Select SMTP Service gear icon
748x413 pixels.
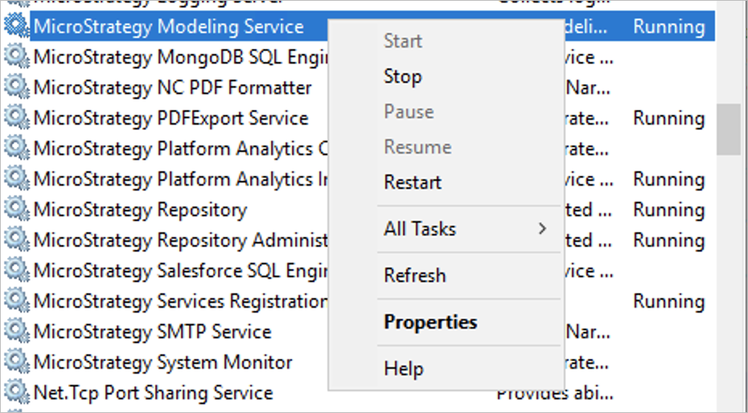[x=16, y=332]
